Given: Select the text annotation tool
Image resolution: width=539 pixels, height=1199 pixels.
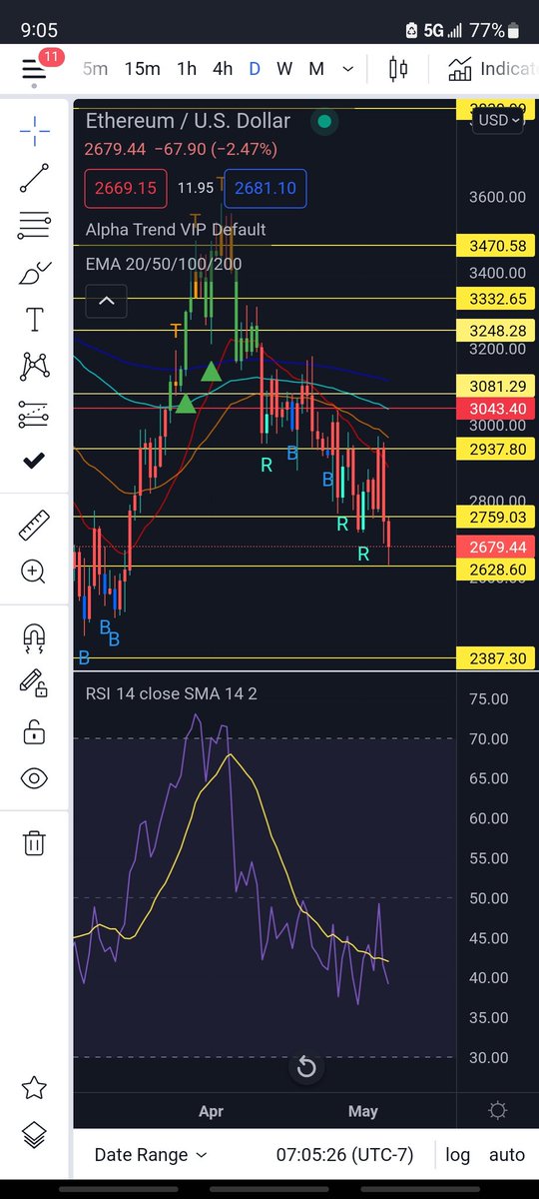Looking at the screenshot, I should 34,320.
